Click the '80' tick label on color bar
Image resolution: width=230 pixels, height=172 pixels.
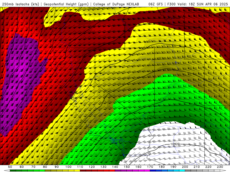tap(45, 167)
